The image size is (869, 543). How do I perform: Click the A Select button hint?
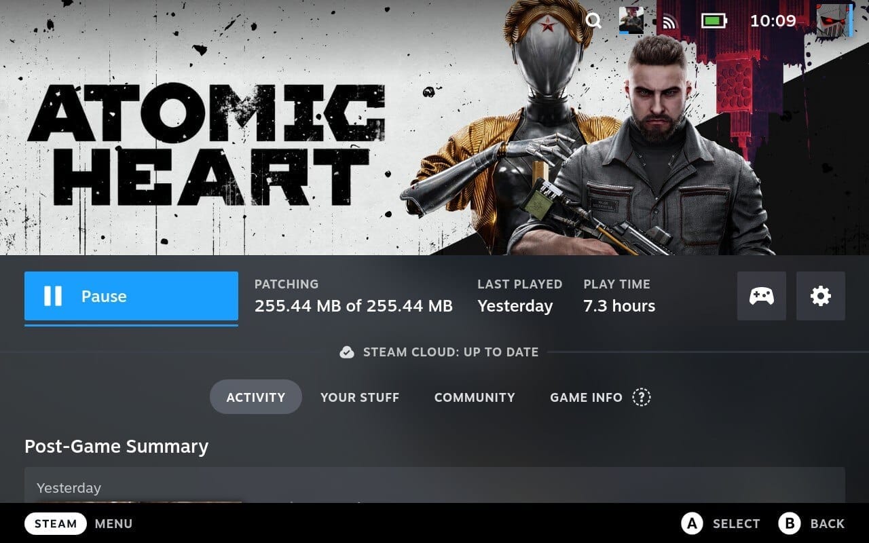pyautogui.click(x=720, y=523)
